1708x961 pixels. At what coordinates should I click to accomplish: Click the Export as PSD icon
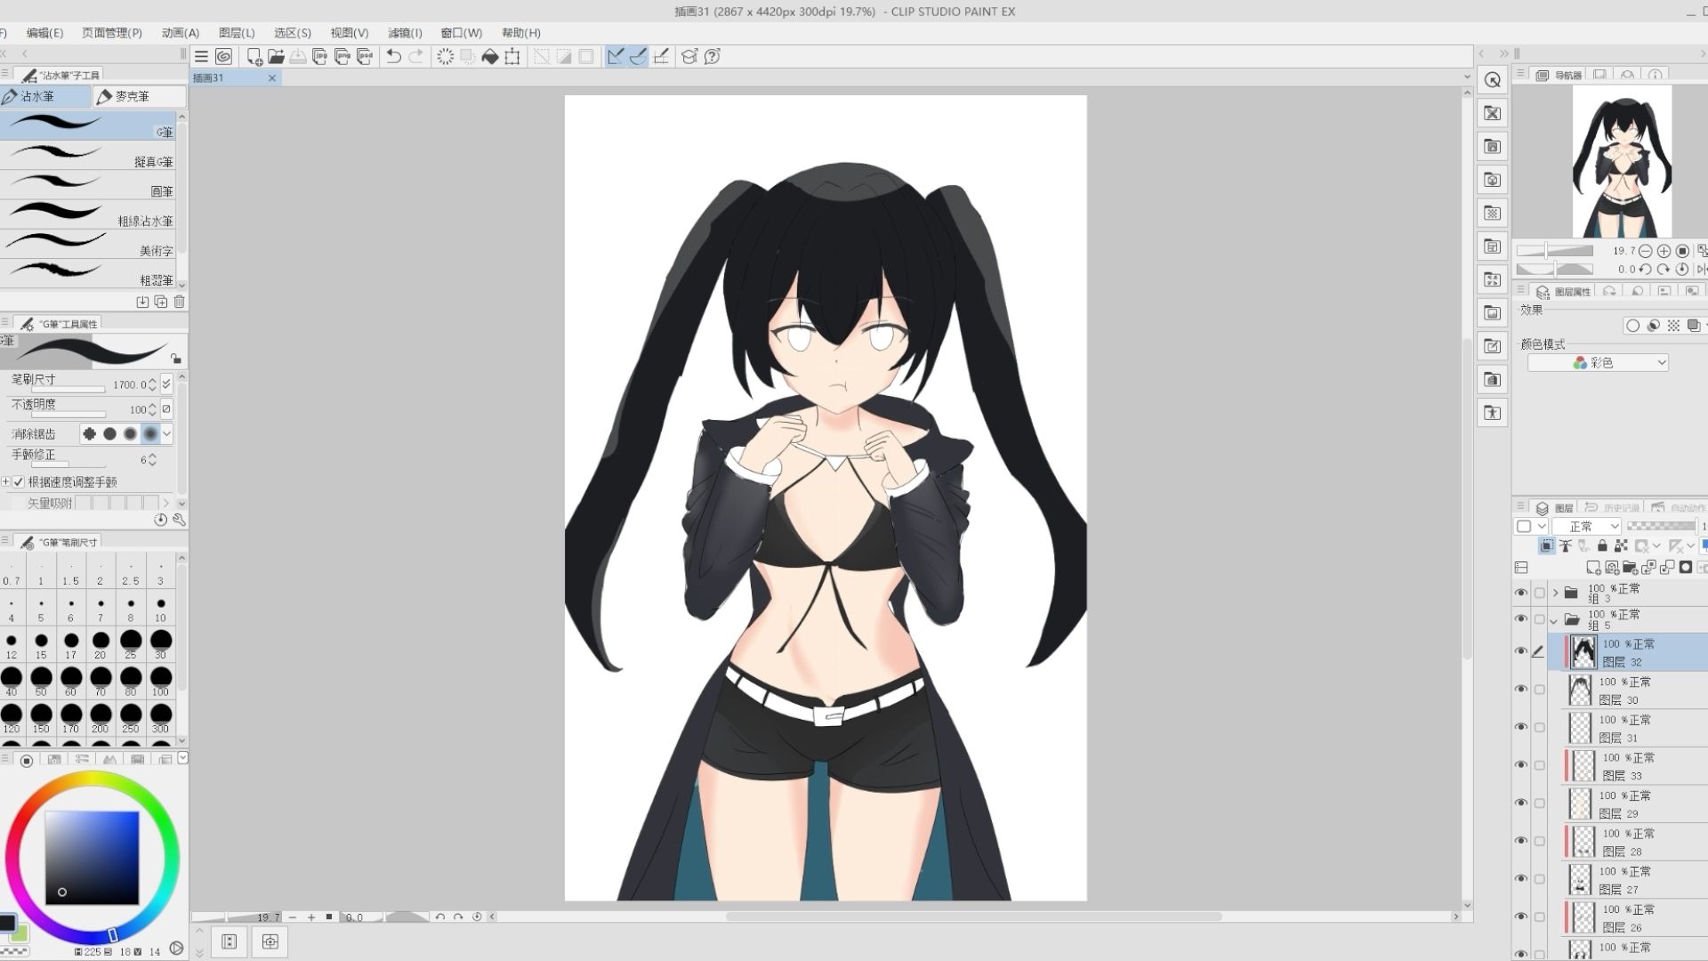(x=365, y=57)
